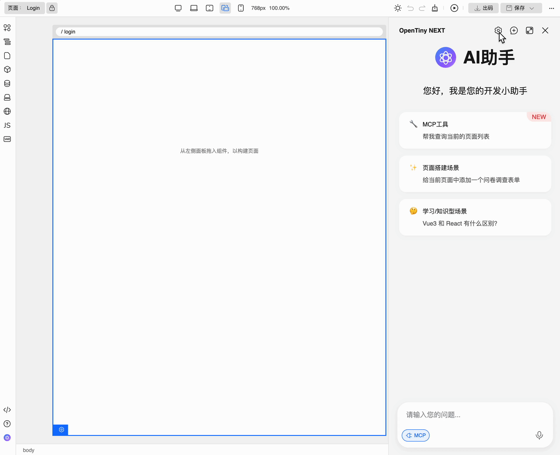Select the source code view icon
560x455 pixels.
click(7, 409)
